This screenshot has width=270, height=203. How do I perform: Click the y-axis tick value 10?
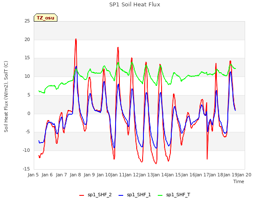tap(27, 76)
